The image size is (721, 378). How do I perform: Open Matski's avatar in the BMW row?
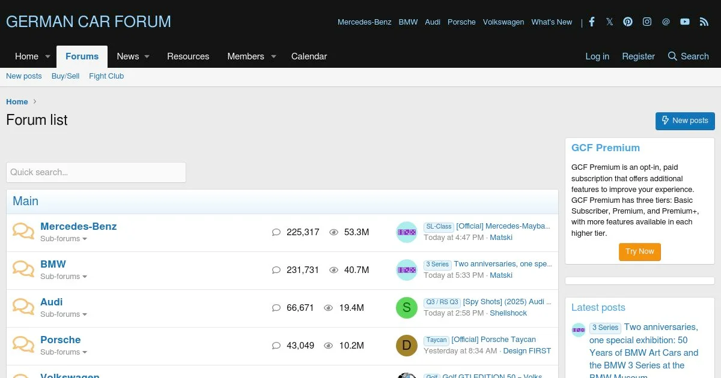(x=407, y=270)
